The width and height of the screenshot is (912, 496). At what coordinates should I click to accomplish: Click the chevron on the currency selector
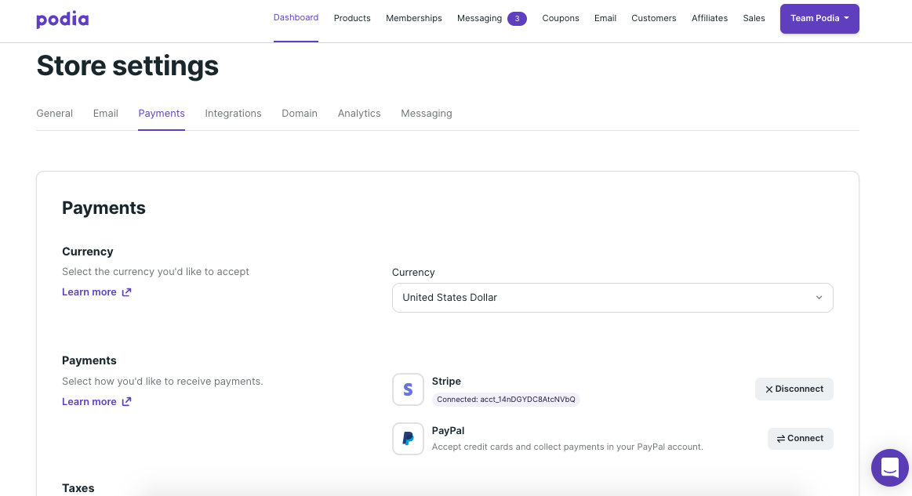click(819, 298)
